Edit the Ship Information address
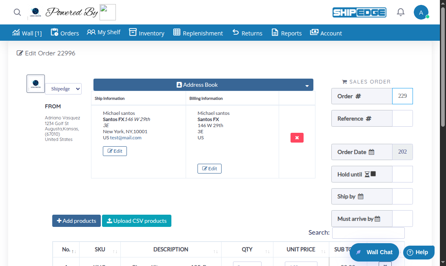This screenshot has width=446, height=266. point(115,151)
